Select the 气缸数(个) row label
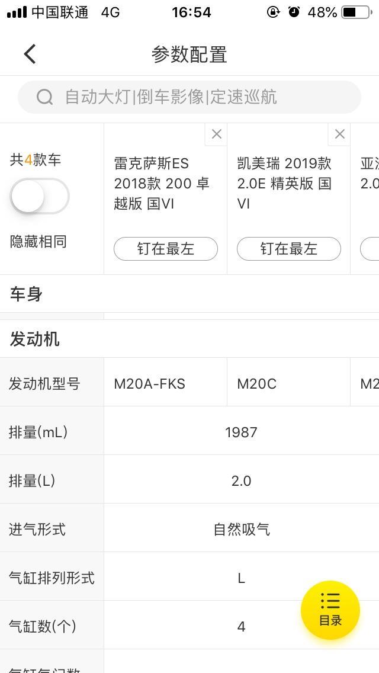 pyautogui.click(x=43, y=627)
